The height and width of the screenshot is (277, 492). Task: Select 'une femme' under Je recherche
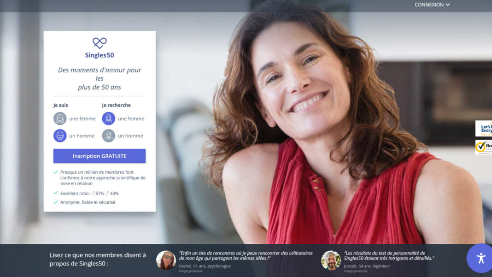(123, 118)
